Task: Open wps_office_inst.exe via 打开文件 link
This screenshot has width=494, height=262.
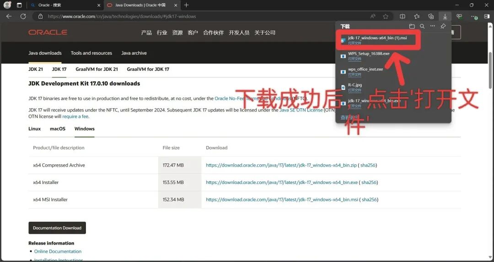Action: click(x=354, y=74)
